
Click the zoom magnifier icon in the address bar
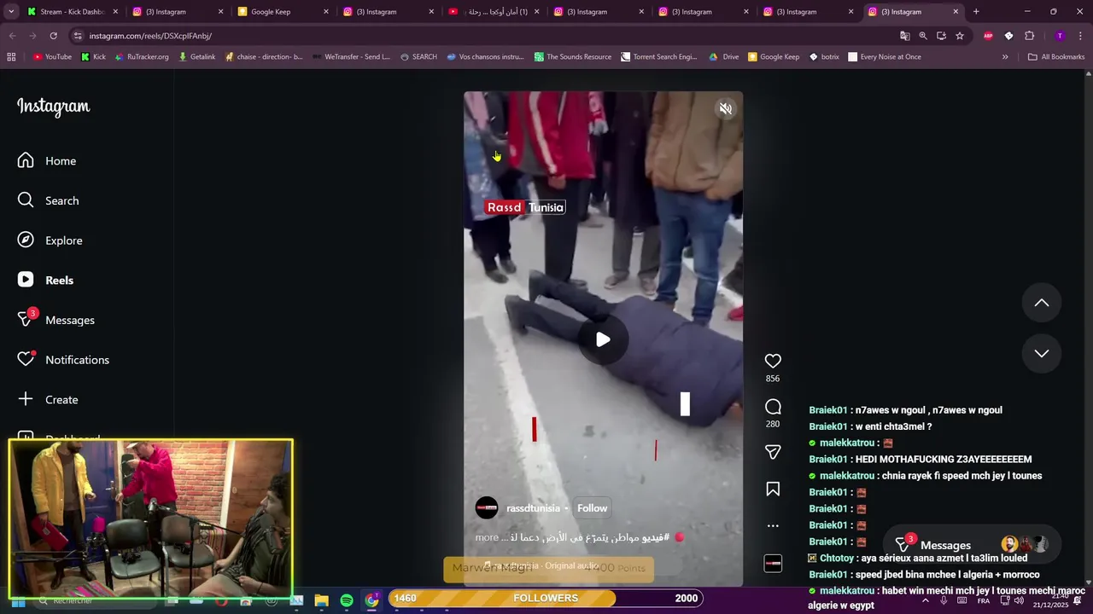click(923, 36)
